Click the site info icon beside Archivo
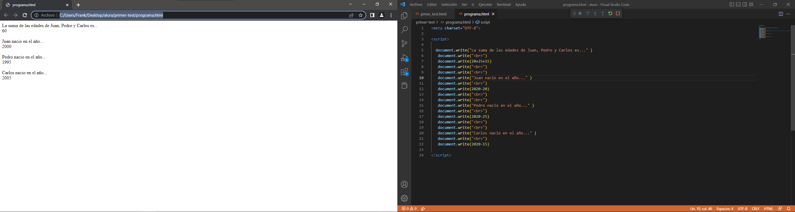The height and width of the screenshot is (212, 795). click(x=36, y=15)
